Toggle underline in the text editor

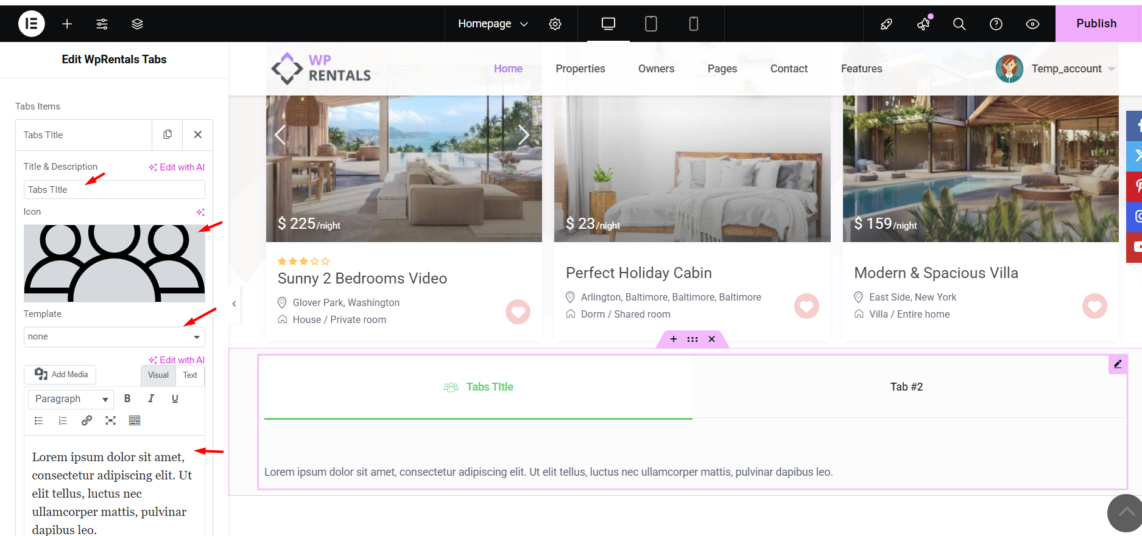click(x=175, y=399)
